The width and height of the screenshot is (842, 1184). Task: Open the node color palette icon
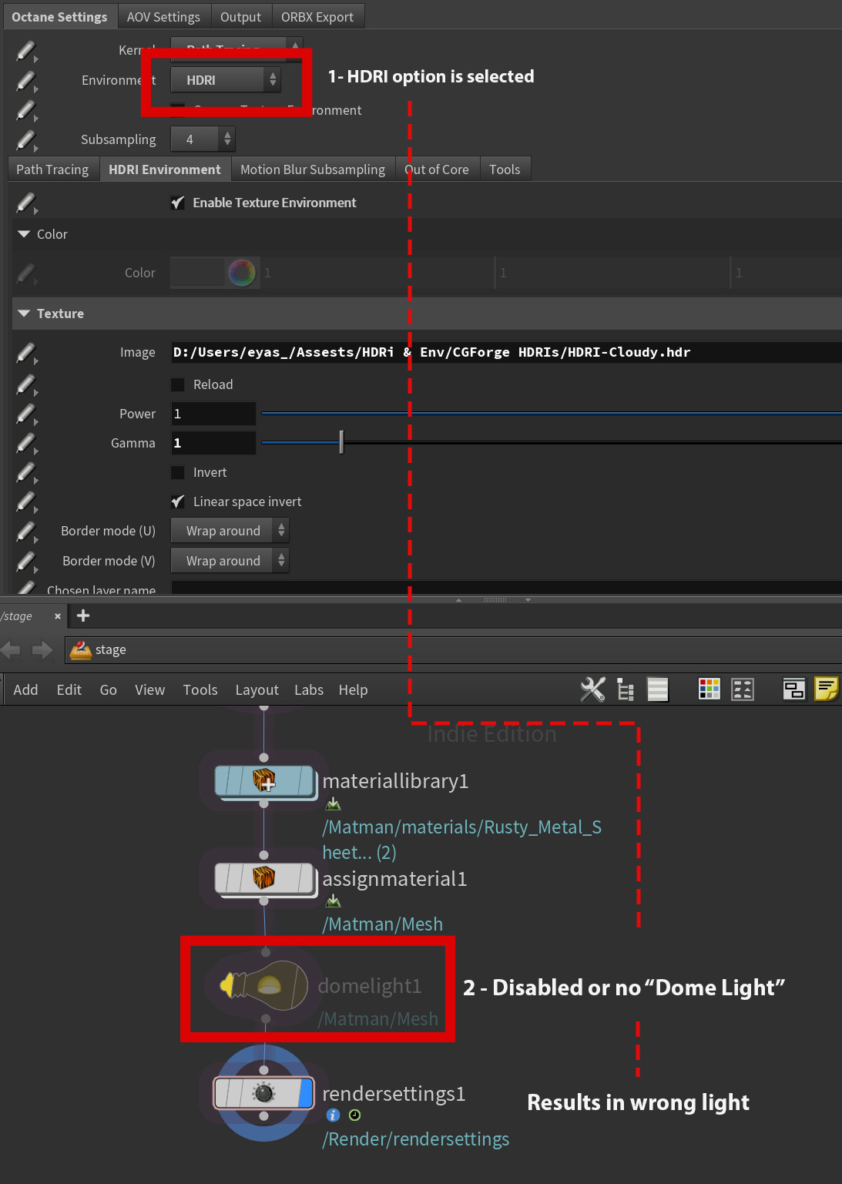709,689
